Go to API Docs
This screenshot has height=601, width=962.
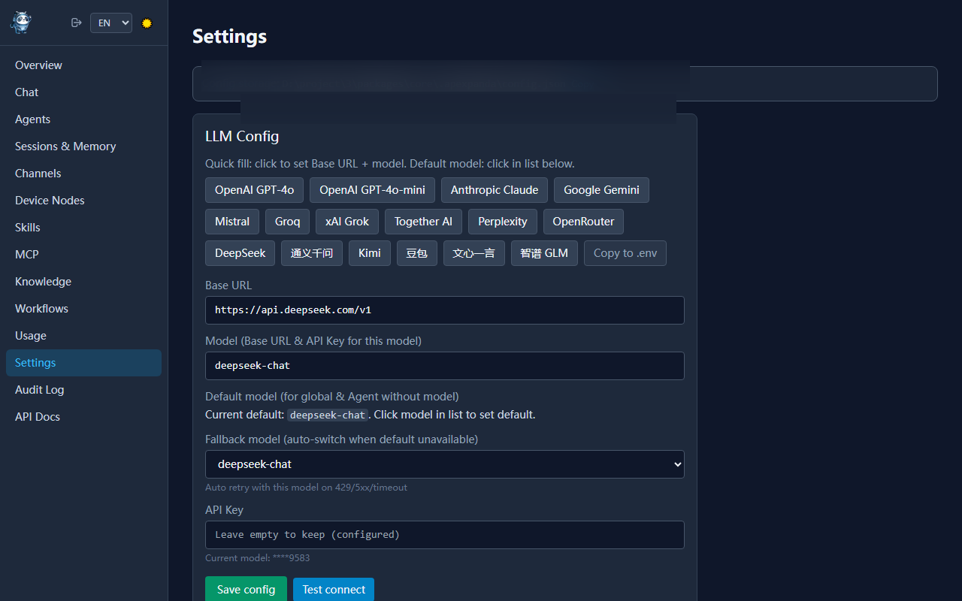click(83, 417)
